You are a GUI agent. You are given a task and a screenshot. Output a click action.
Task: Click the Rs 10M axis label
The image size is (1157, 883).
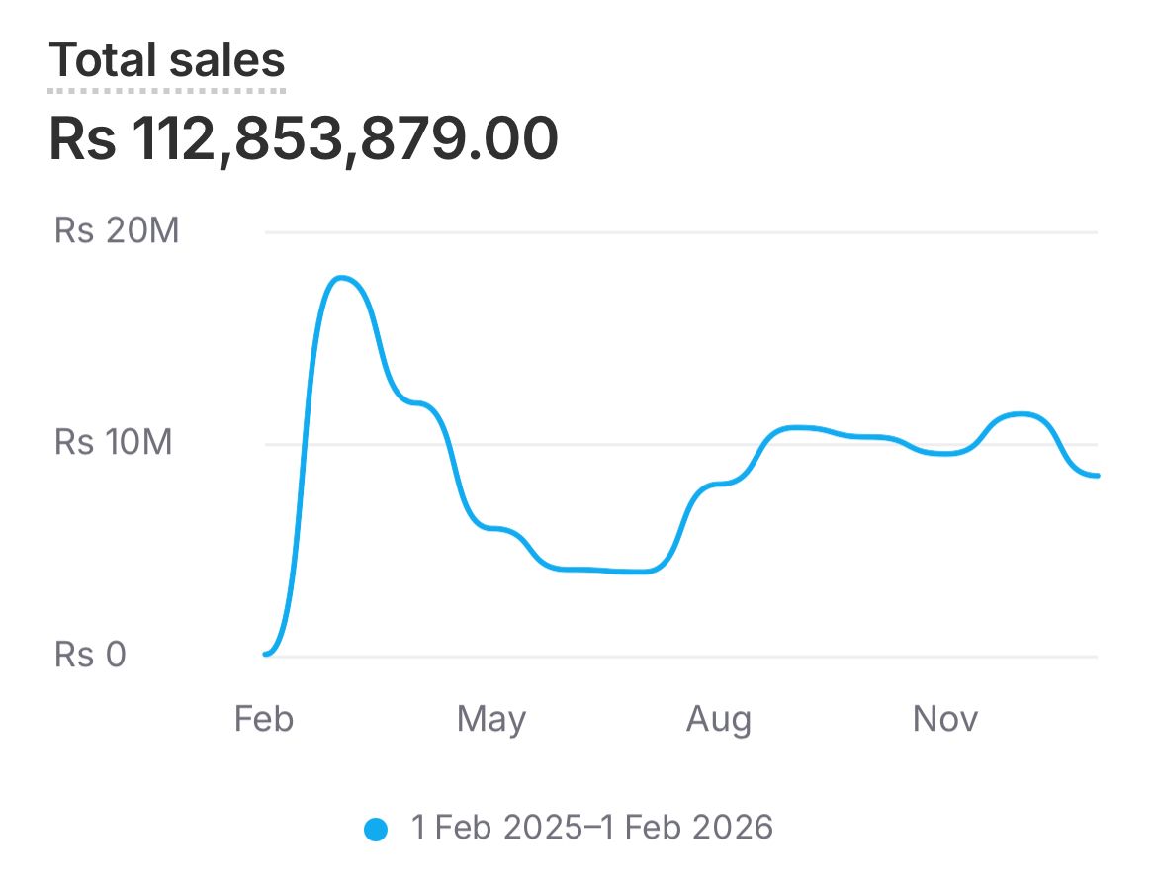pos(113,443)
